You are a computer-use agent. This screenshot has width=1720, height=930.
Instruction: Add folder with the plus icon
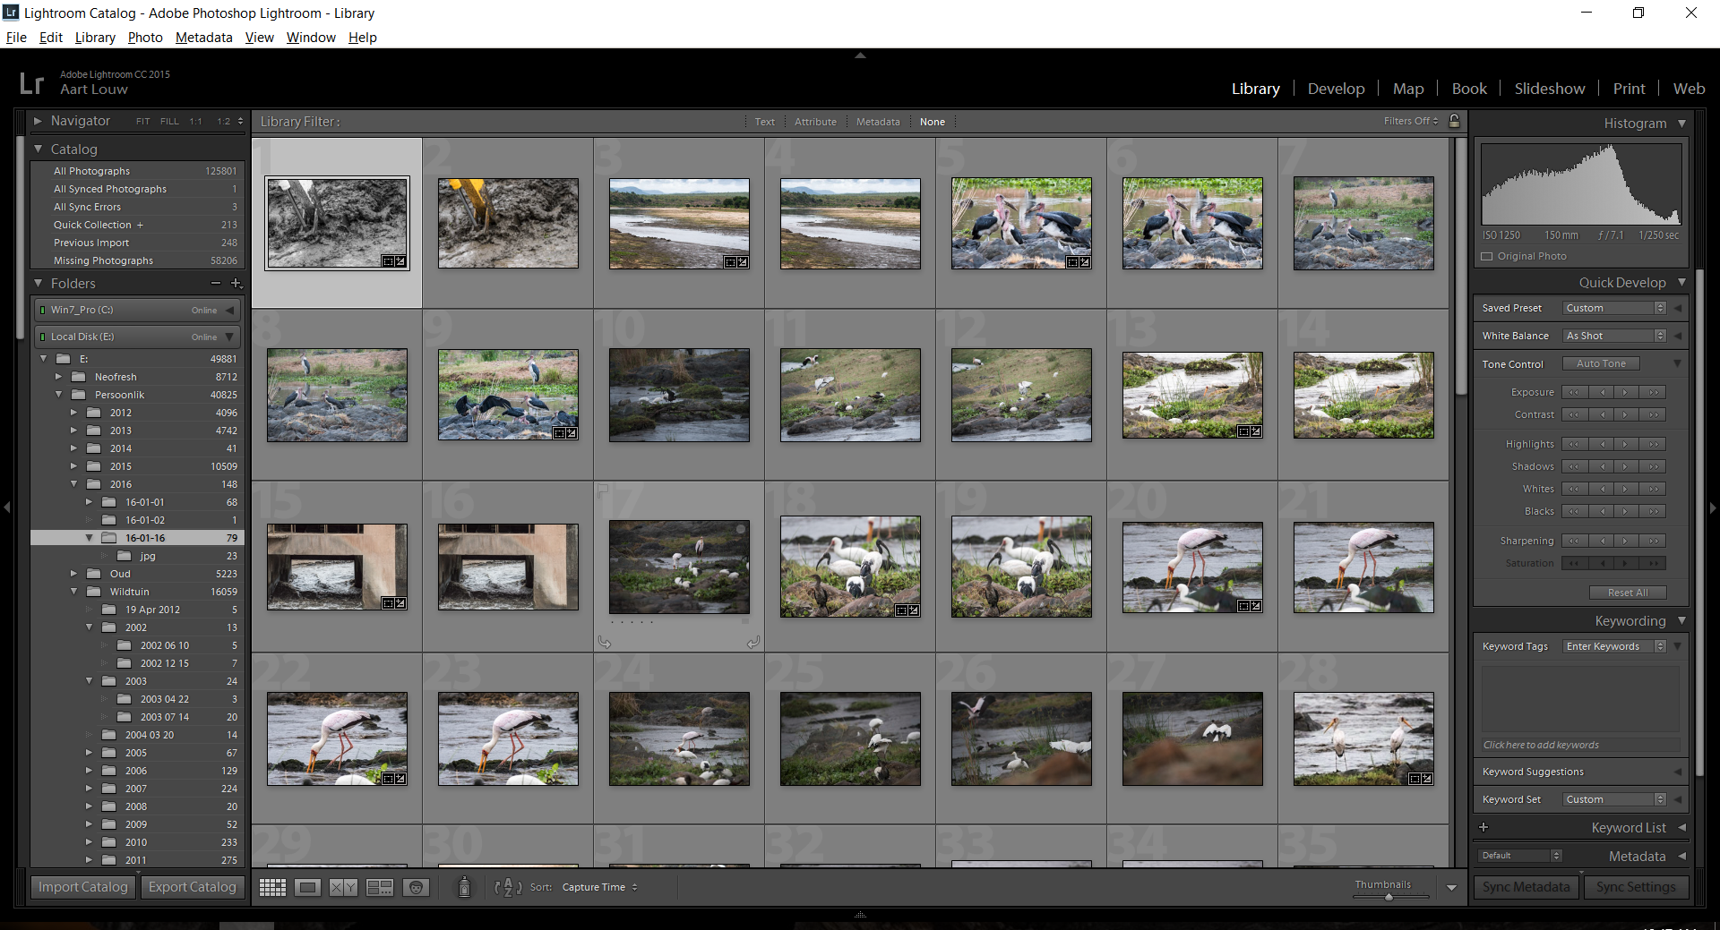(236, 283)
